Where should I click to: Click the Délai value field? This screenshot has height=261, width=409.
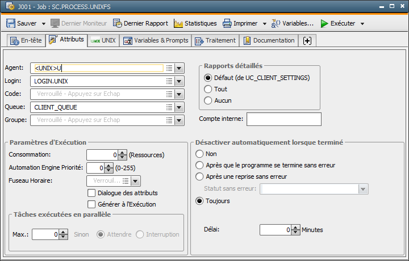(x=276, y=230)
